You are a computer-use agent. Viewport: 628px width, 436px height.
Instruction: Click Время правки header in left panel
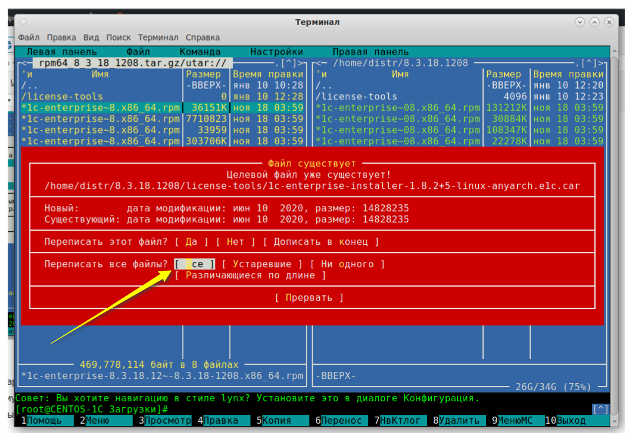268,74
